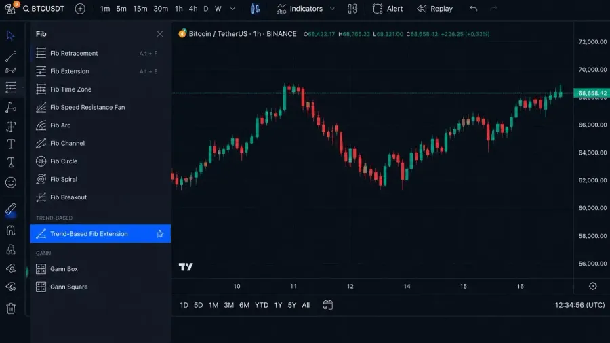Screen dimensions: 610x343
Task: Open the forecasting and measurement tools
Action: point(10,126)
